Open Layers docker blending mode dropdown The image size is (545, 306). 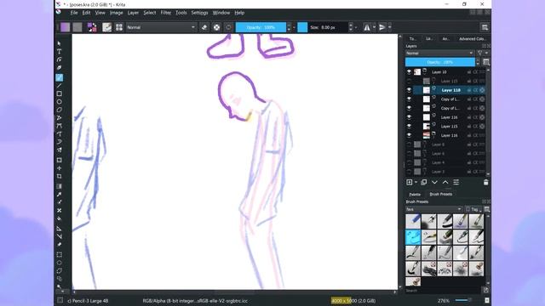(439, 53)
